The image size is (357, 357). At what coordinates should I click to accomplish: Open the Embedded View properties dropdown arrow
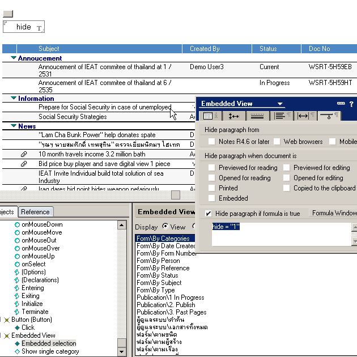(280, 104)
